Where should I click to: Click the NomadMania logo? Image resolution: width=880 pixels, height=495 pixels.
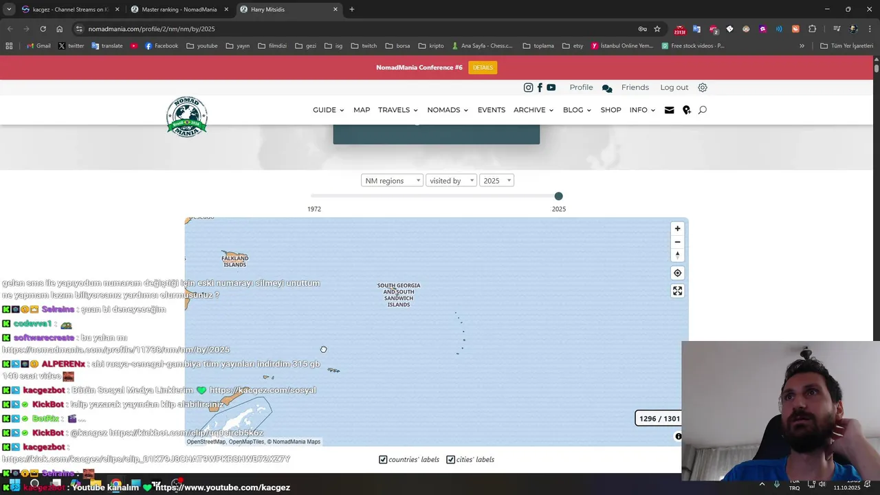tap(187, 117)
